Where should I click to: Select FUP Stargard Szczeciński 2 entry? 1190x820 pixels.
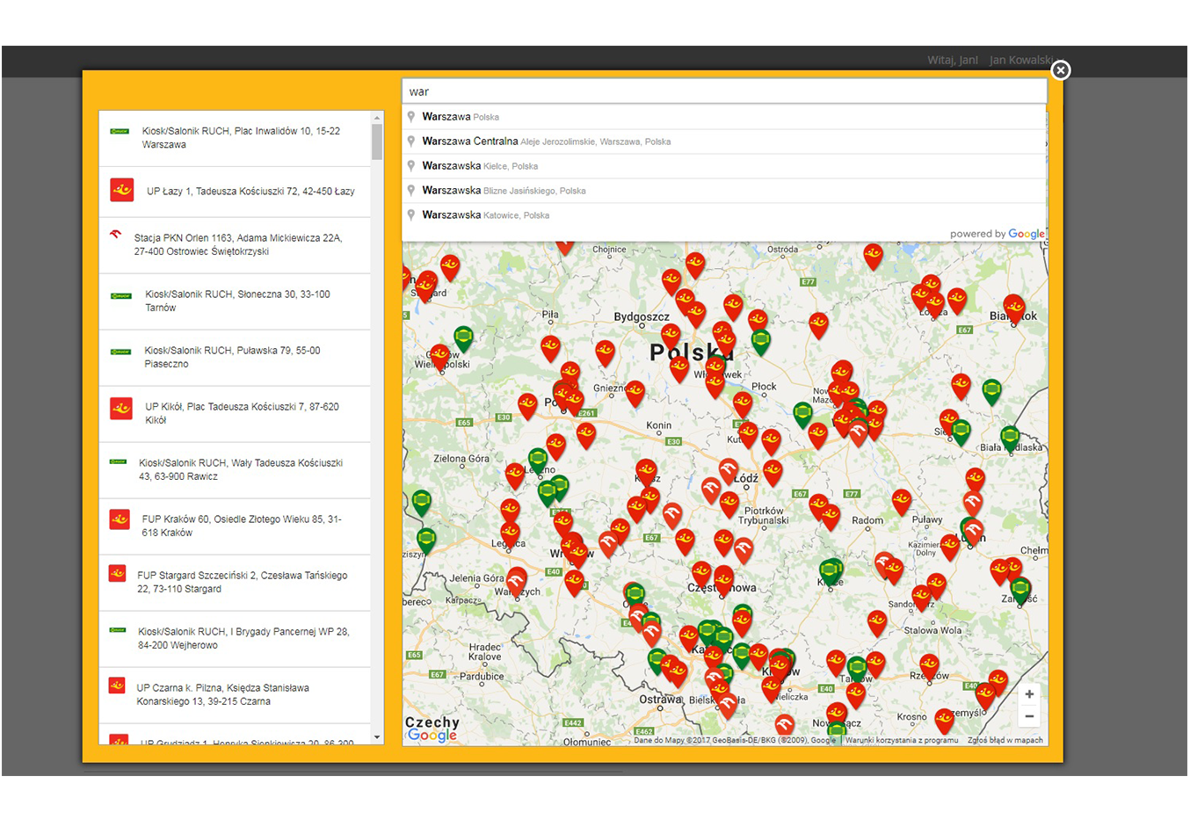[235, 583]
